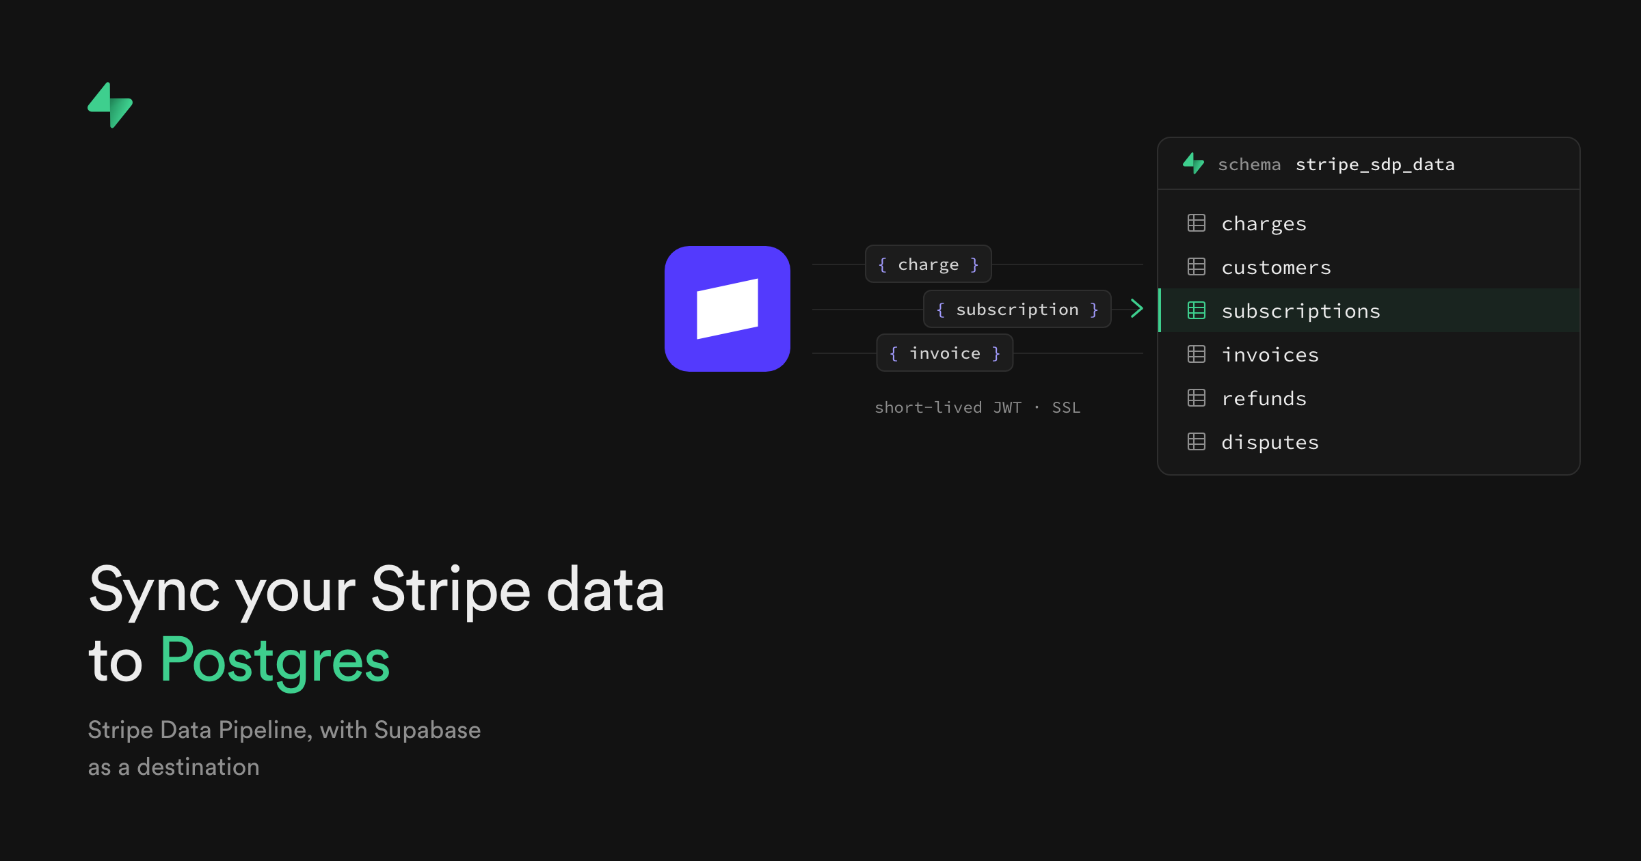This screenshot has height=861, width=1641.
Task: Click the 'as a destination' subtitle line
Action: [x=174, y=767]
